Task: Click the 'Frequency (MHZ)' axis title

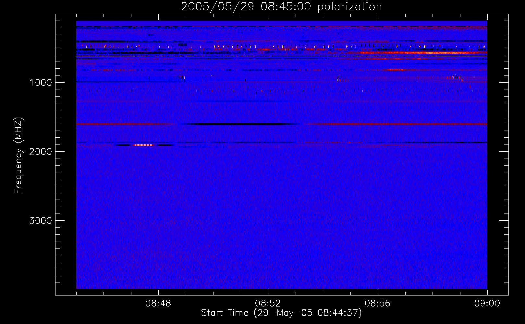Action: pyautogui.click(x=18, y=156)
